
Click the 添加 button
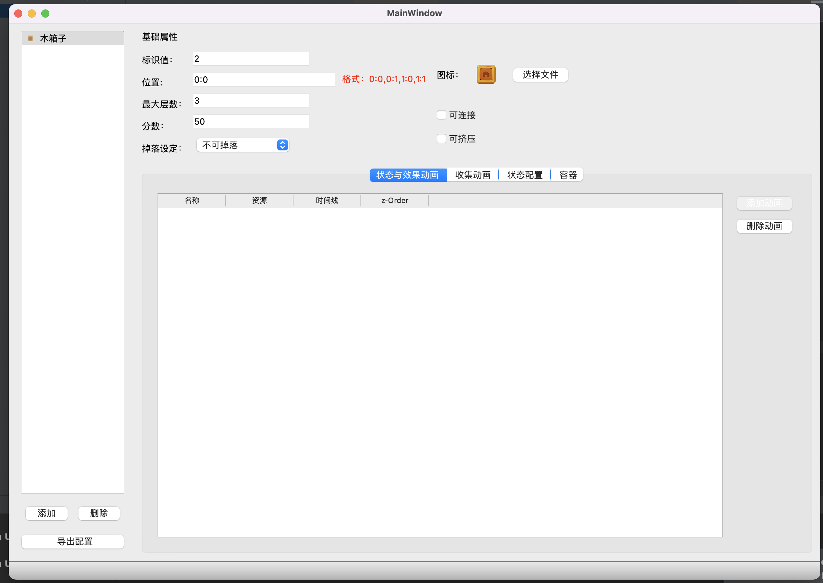[x=46, y=513]
